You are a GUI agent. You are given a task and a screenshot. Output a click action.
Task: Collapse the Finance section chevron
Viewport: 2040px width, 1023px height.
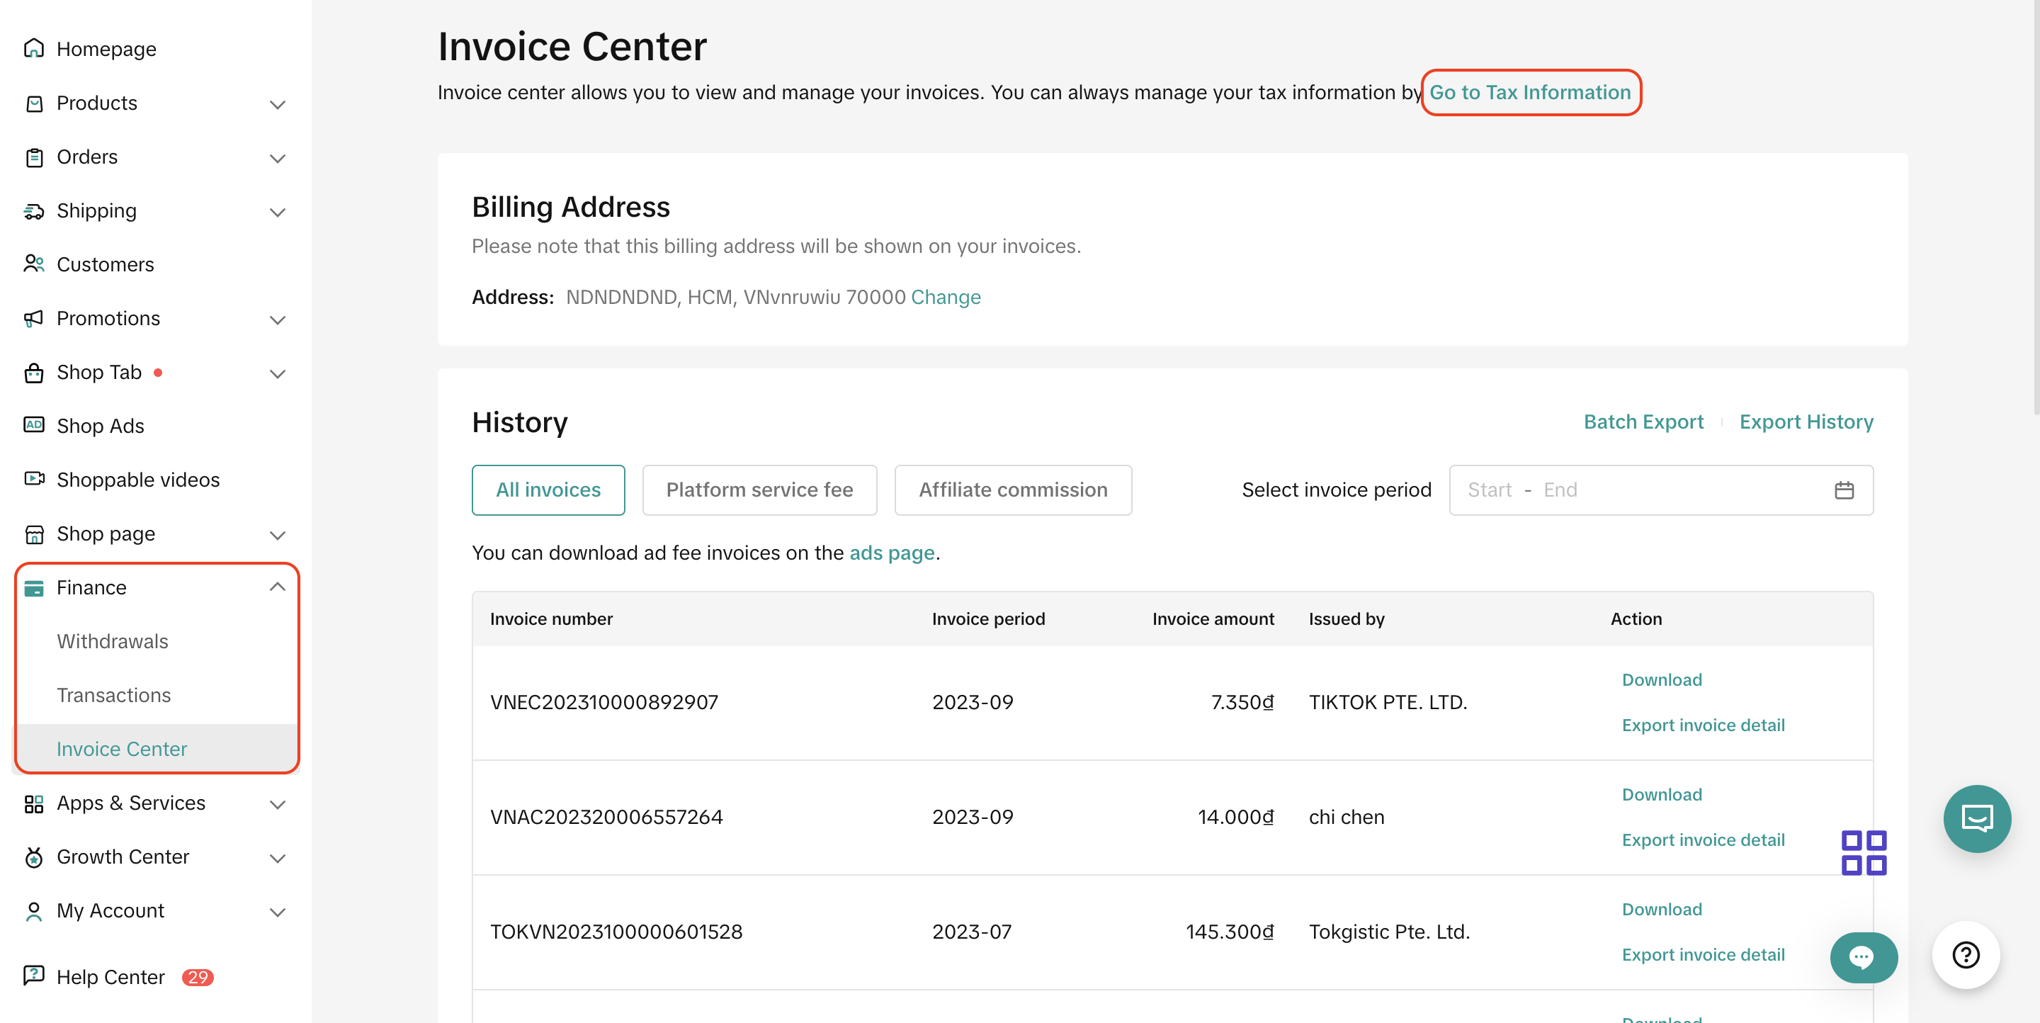coord(277,587)
